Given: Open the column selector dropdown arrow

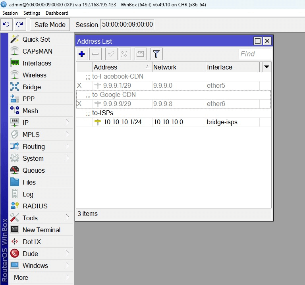Looking at the screenshot, I should tap(266, 67).
